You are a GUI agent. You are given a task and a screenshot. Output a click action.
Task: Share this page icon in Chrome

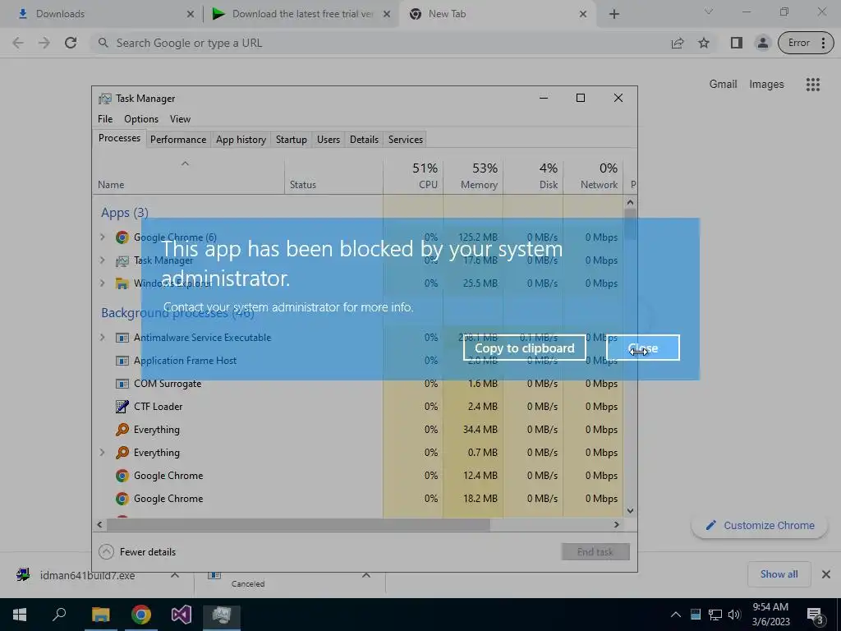(678, 43)
